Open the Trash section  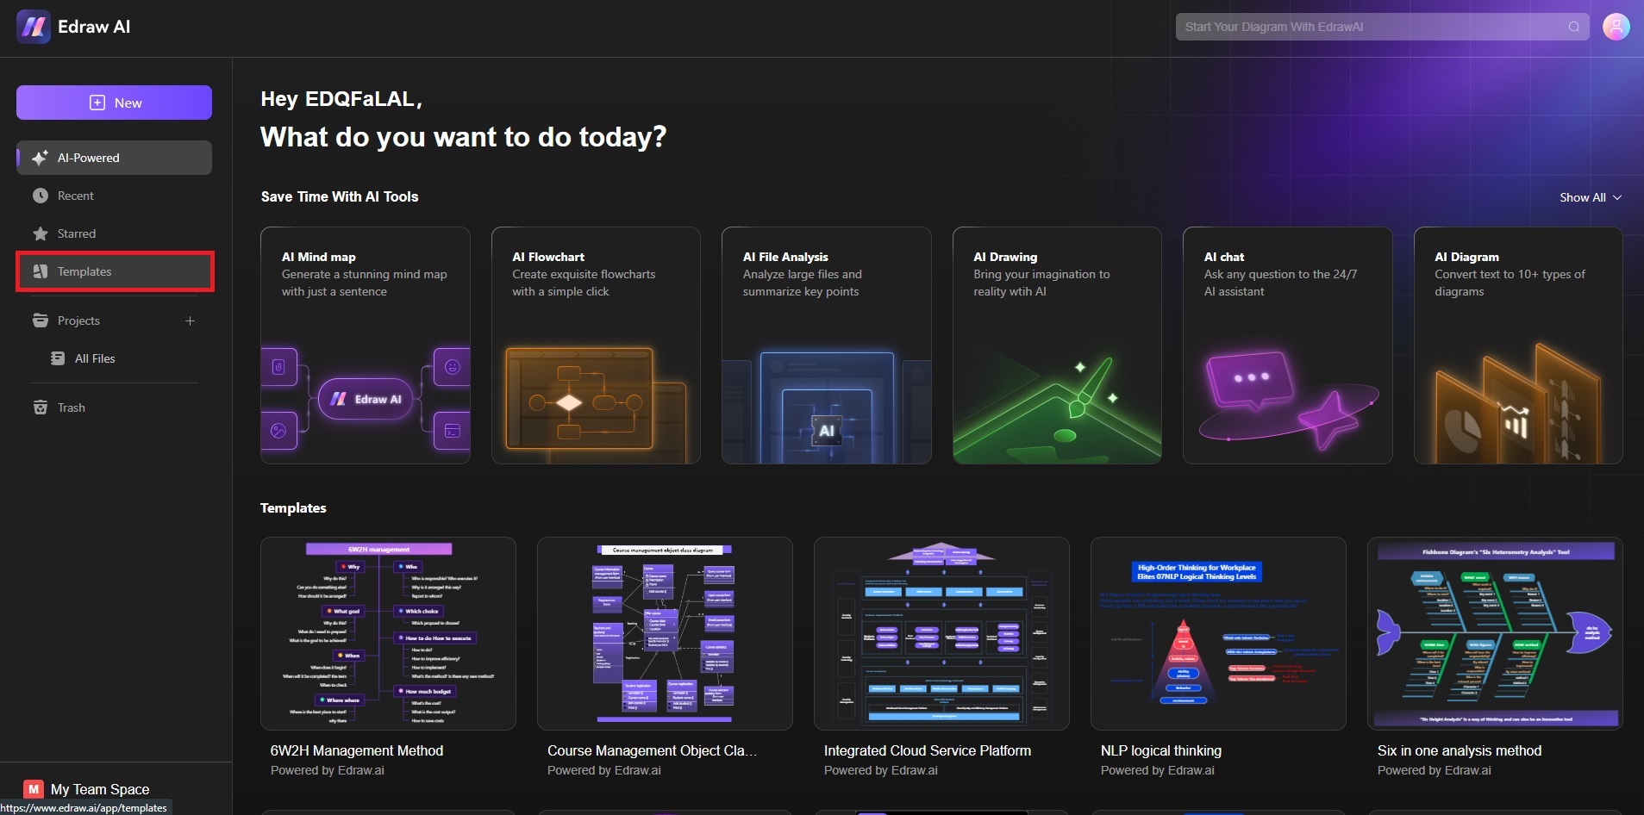(114, 407)
